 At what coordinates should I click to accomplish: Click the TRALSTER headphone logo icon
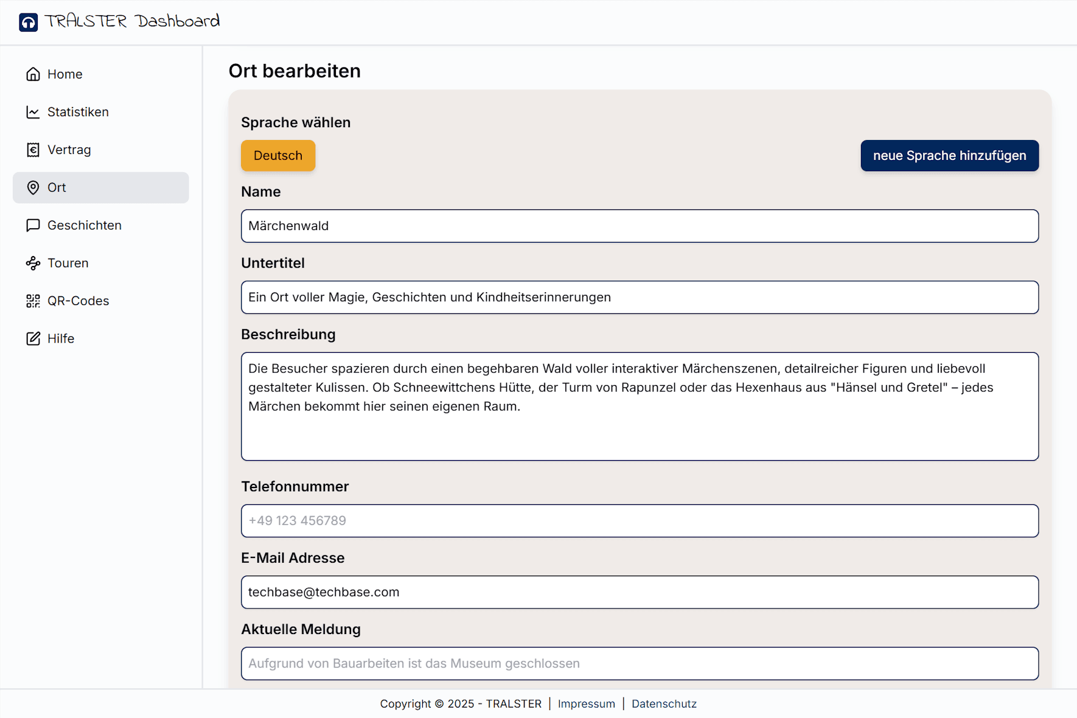click(28, 23)
